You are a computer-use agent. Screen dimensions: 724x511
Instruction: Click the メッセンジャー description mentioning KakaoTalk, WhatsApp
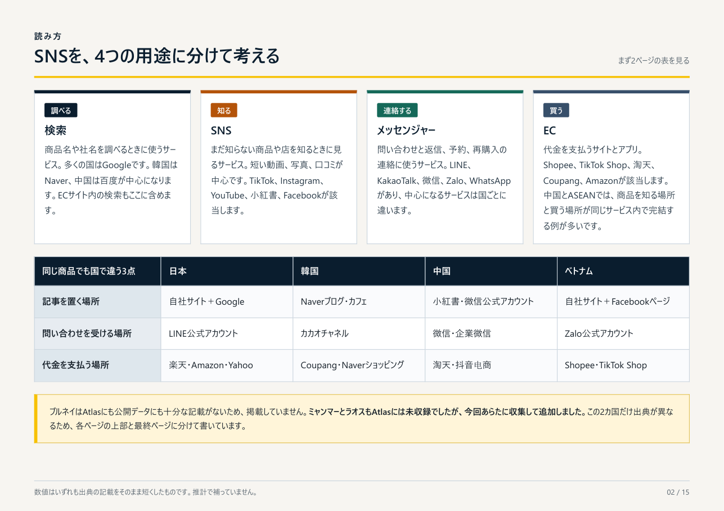tap(444, 180)
